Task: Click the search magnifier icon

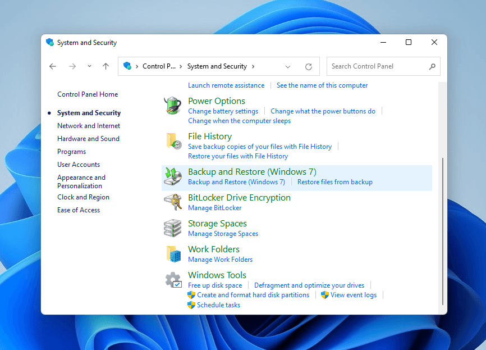Action: tap(432, 66)
